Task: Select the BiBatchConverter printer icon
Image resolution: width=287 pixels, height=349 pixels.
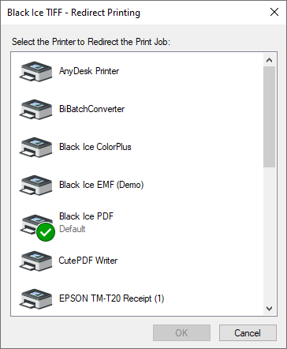Action: click(35, 109)
